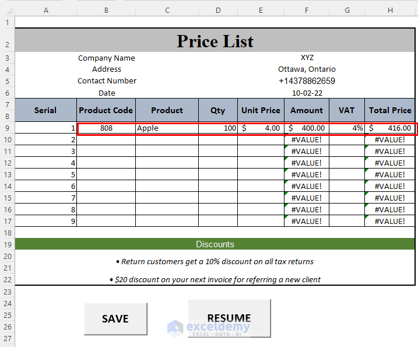The width and height of the screenshot is (418, 347).
Task: Select column F header
Action: pyautogui.click(x=307, y=10)
